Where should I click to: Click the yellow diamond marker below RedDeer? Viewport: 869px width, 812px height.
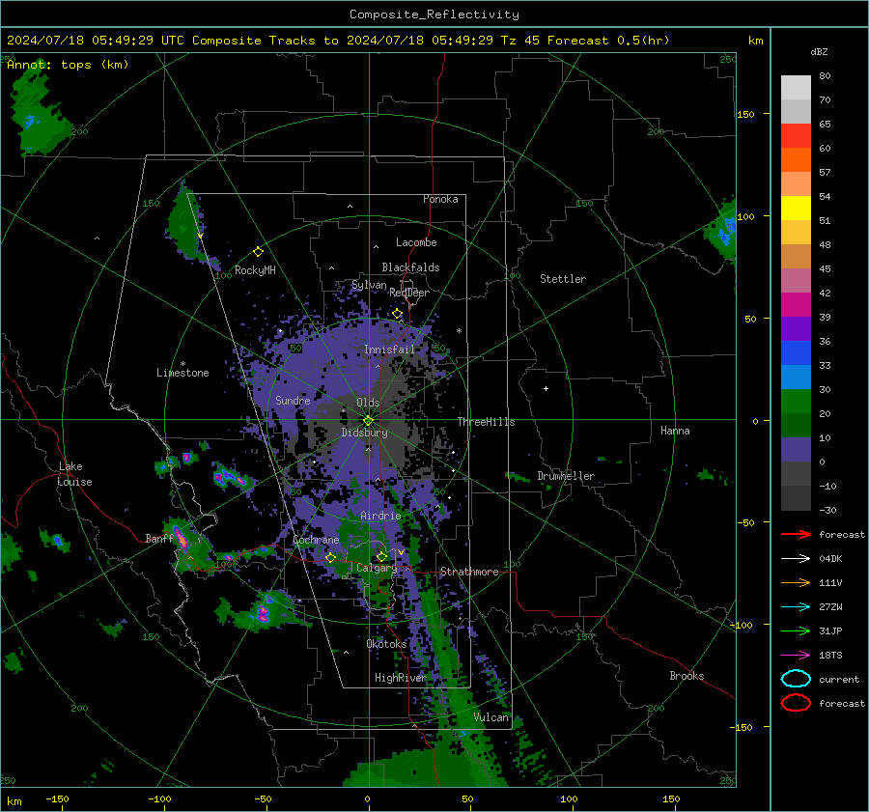point(397,314)
